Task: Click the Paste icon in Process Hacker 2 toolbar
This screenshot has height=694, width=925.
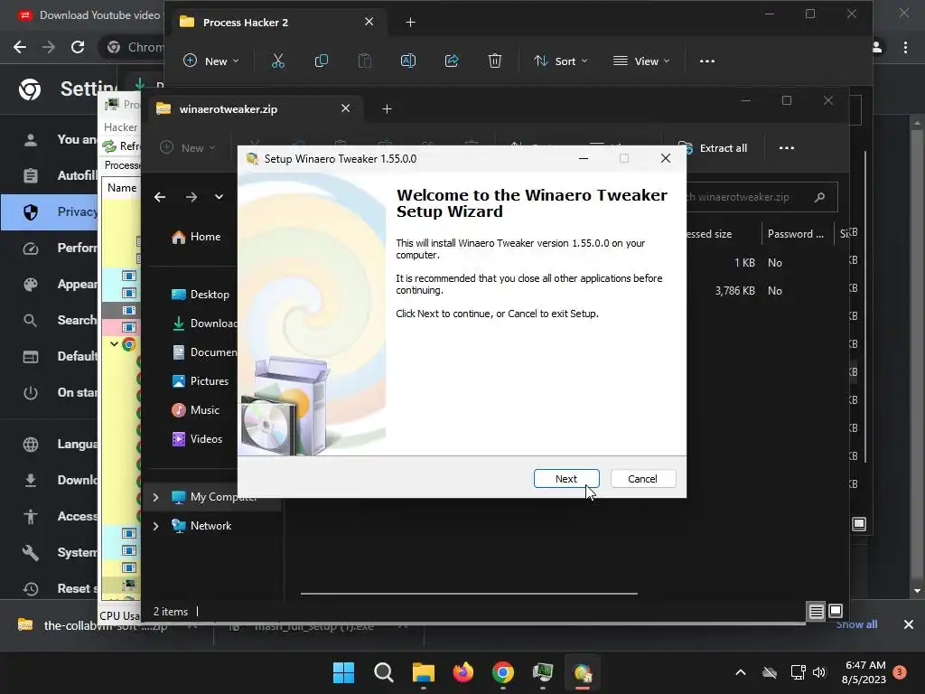Action: coord(365,61)
